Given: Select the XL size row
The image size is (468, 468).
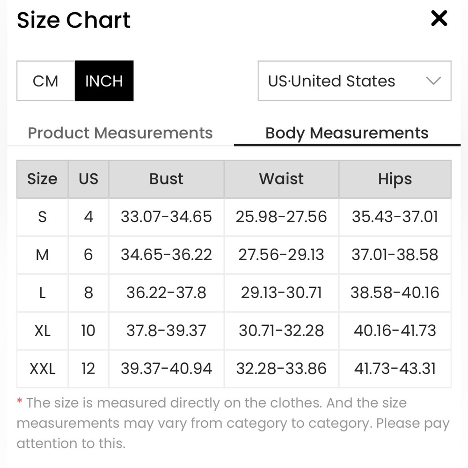Looking at the screenshot, I should (234, 331).
